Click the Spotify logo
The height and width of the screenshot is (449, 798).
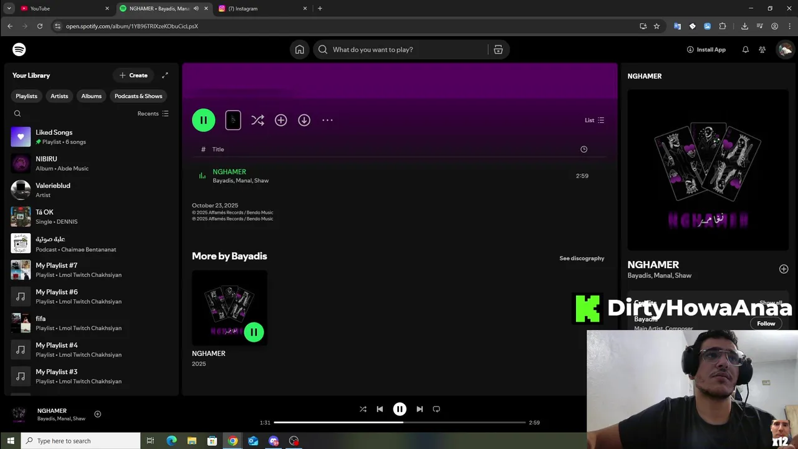tap(19, 49)
